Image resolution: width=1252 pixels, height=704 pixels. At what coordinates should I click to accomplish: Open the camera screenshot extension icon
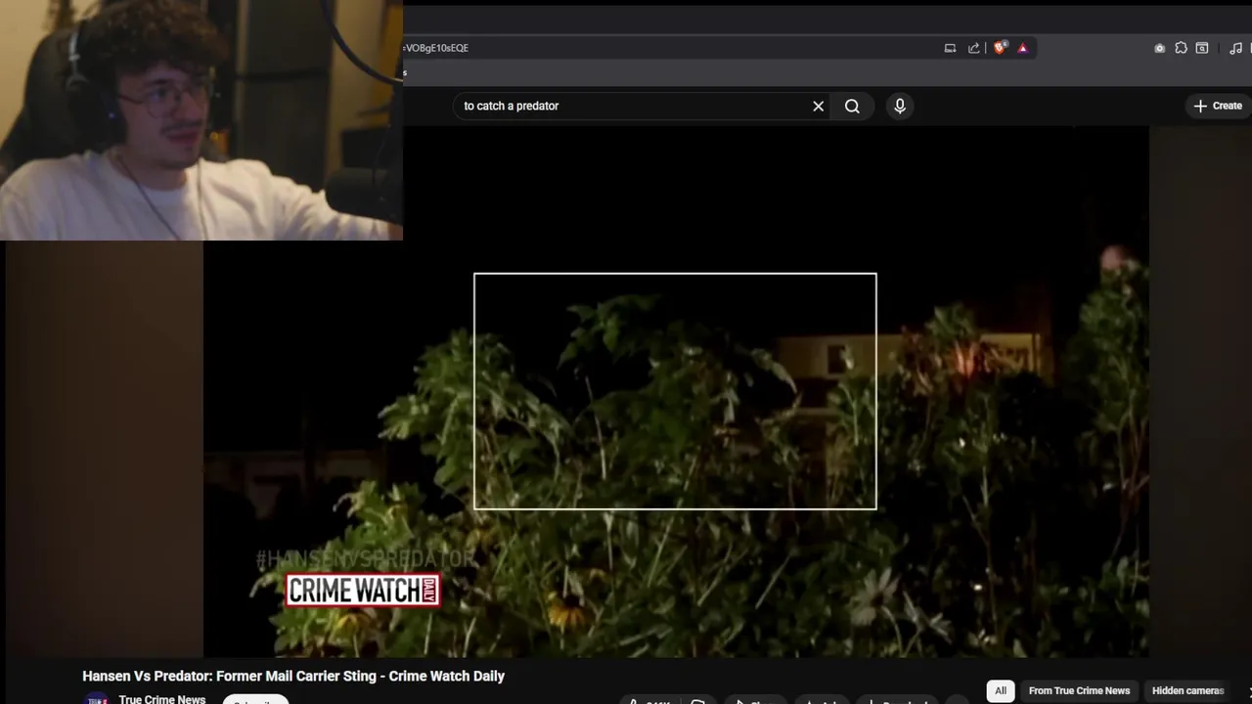[x=1159, y=48]
